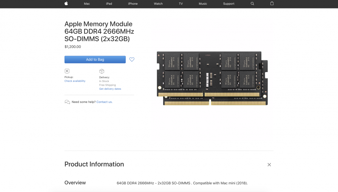Image resolution: width=338 pixels, height=192 pixels.
Task: Click the Product Information heading
Action: tap(94, 164)
